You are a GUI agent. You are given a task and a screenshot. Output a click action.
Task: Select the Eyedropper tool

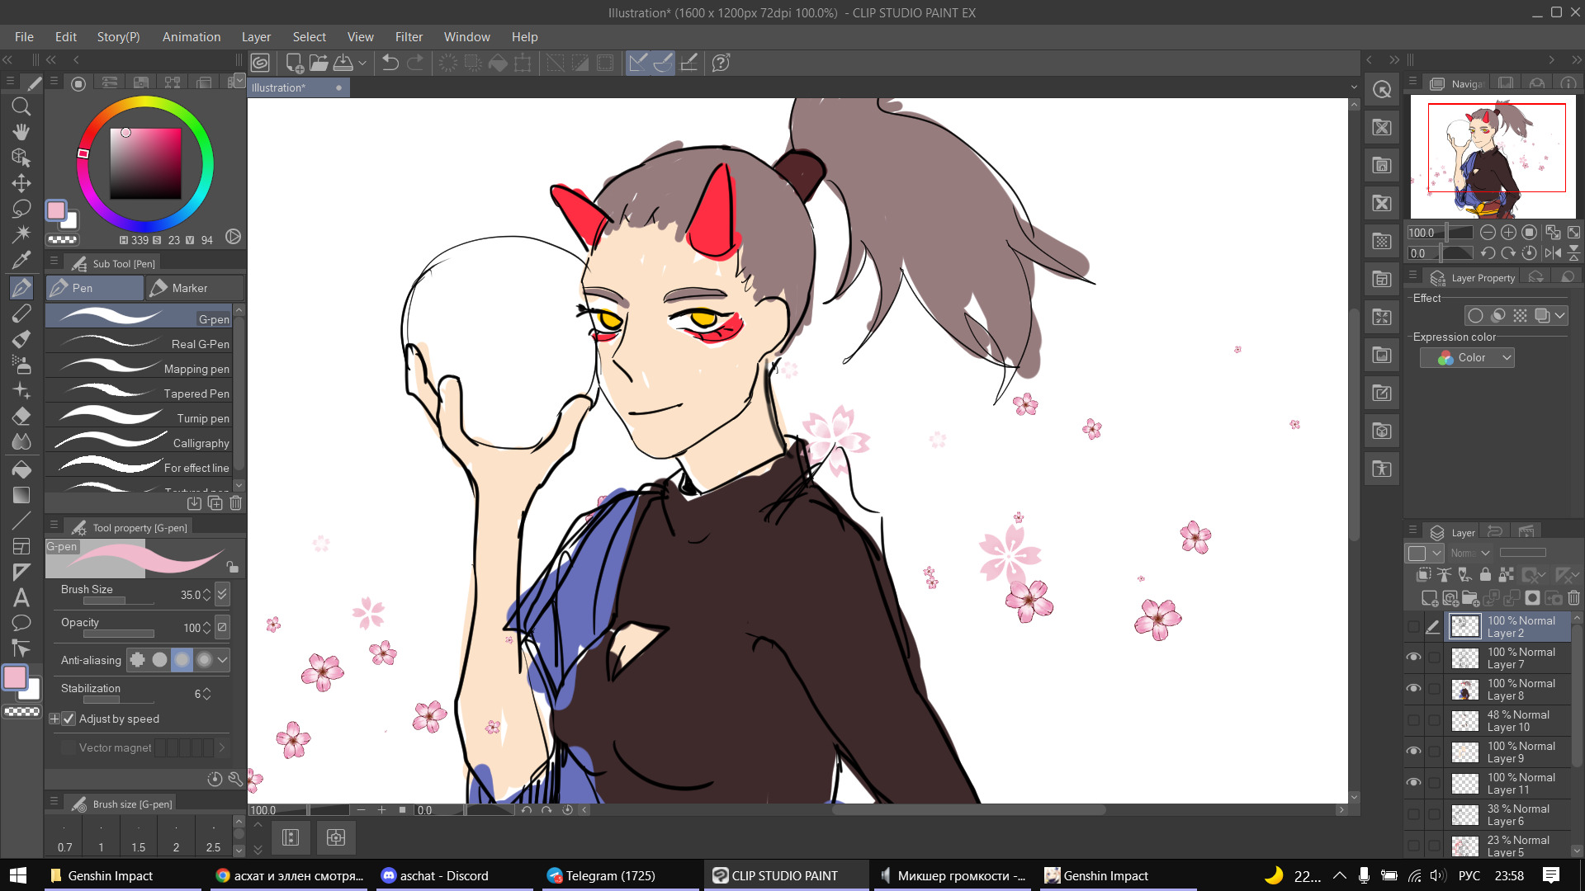tap(21, 260)
